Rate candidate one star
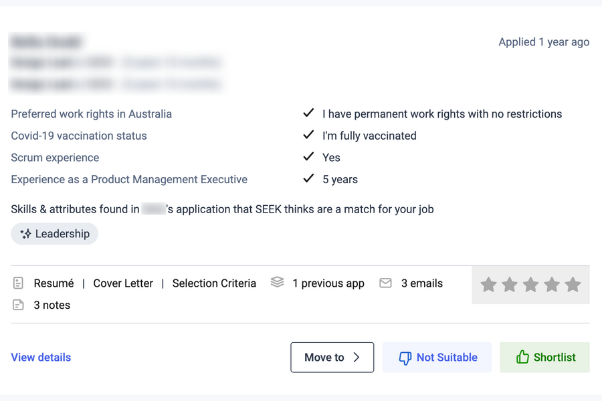The height and width of the screenshot is (401, 602). pos(488,285)
